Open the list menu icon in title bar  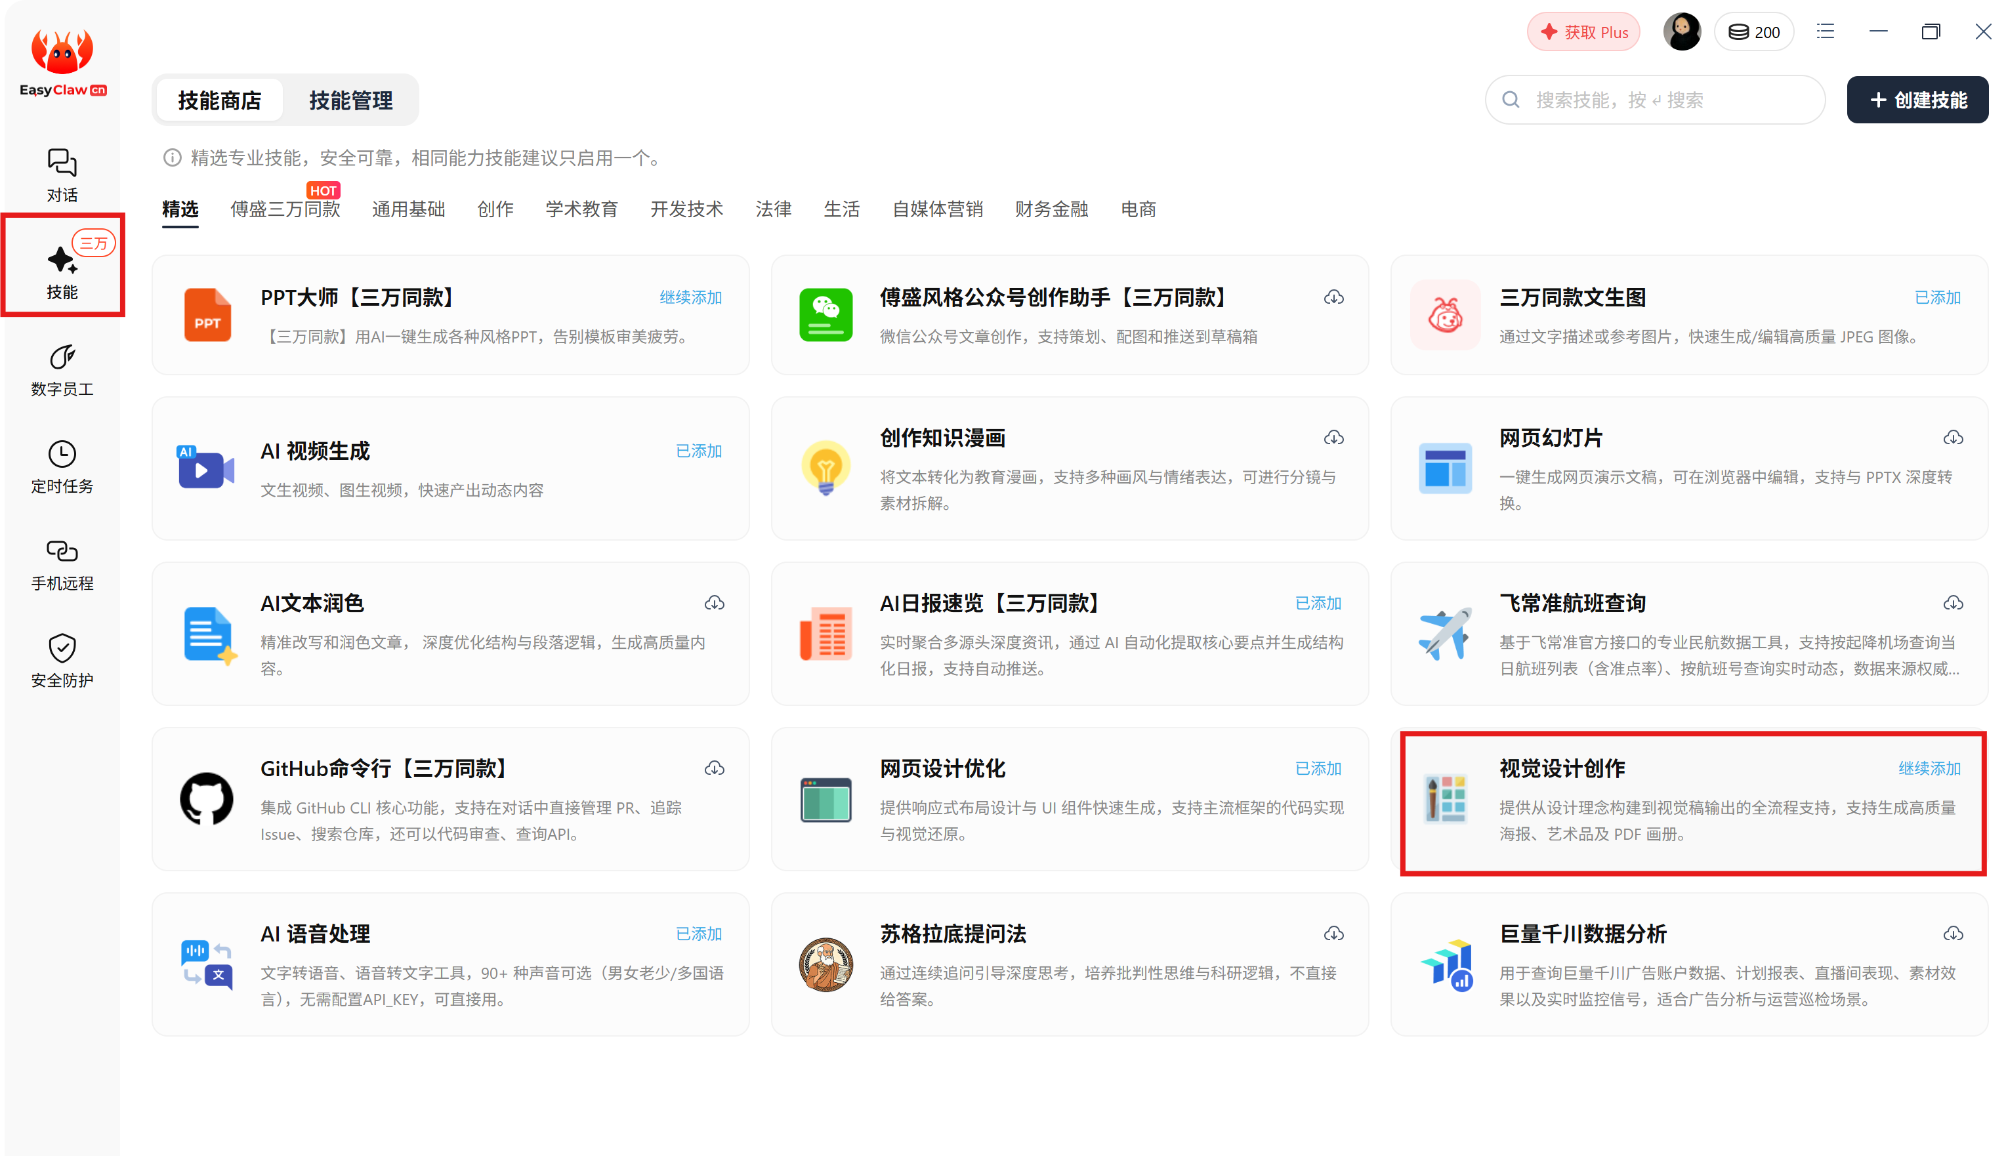coord(1825,31)
